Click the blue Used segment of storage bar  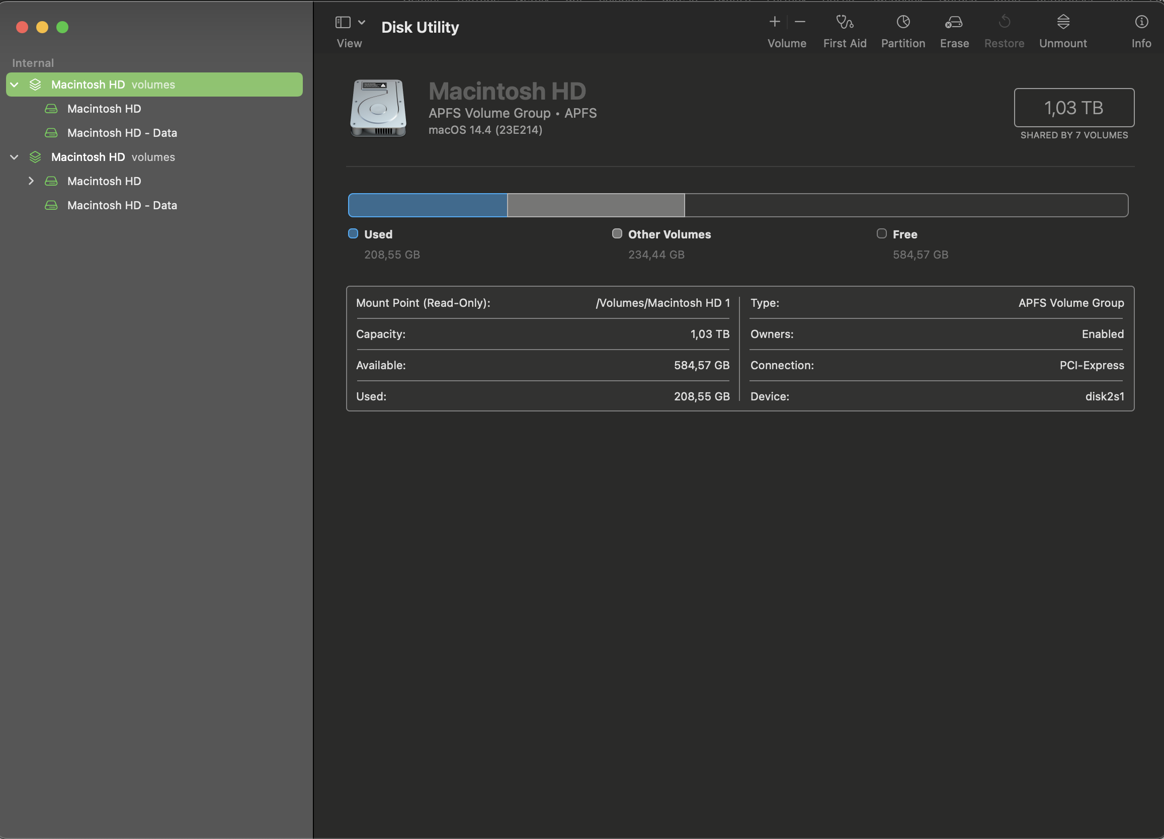tap(428, 205)
